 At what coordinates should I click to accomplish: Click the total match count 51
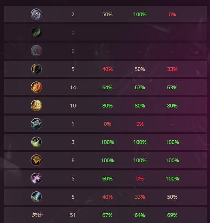(73, 215)
